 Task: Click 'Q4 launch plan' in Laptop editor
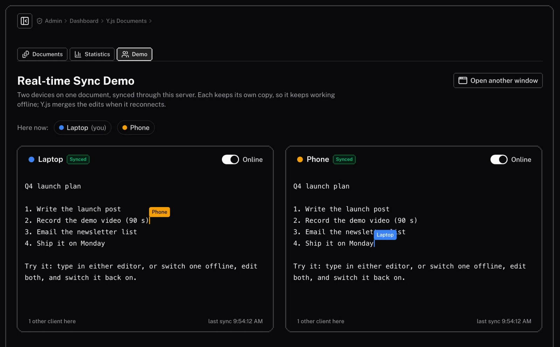click(x=53, y=186)
